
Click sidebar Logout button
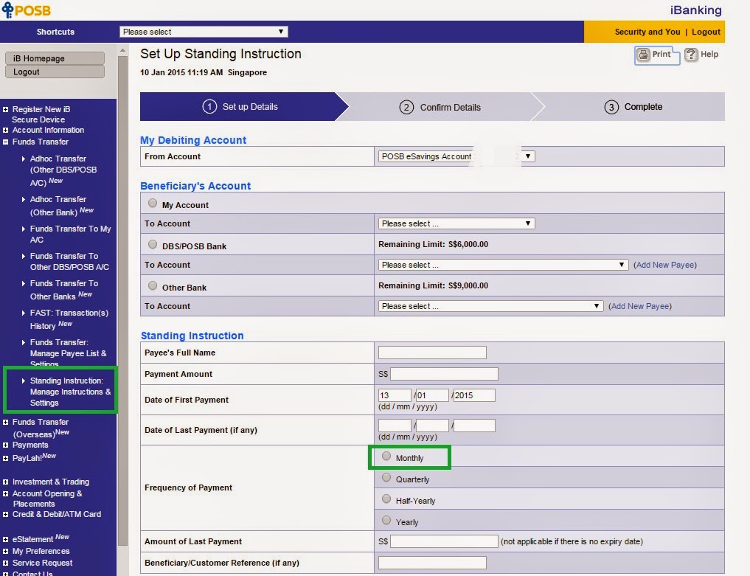point(55,72)
